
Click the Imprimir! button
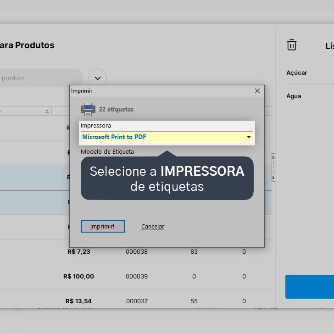[103, 226]
